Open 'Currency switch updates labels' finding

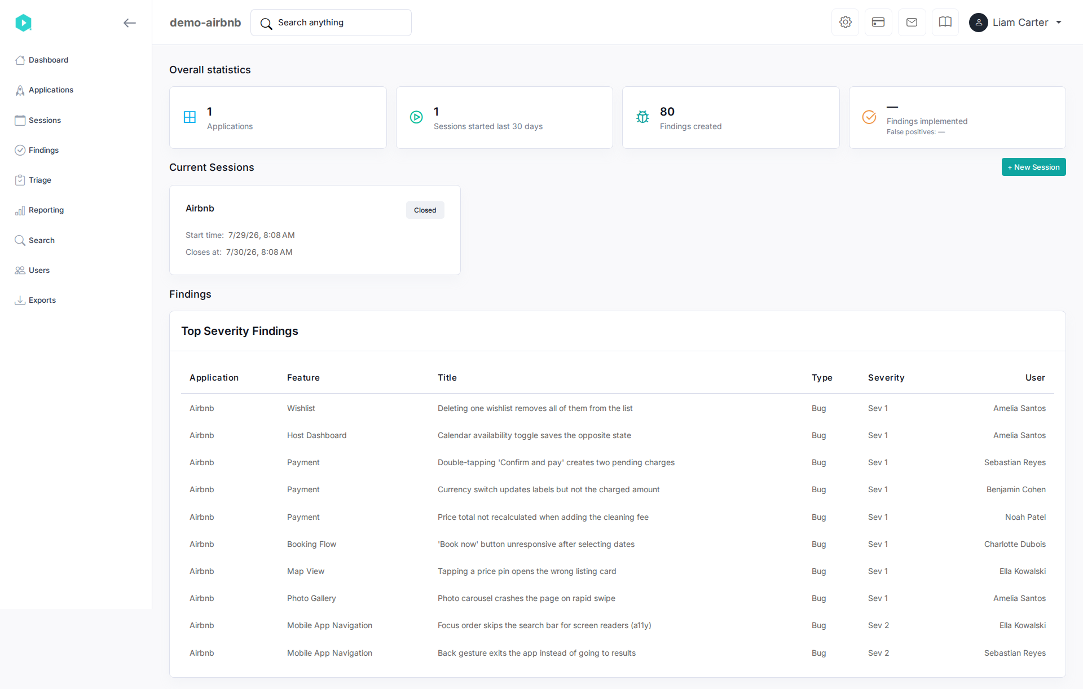618,489
